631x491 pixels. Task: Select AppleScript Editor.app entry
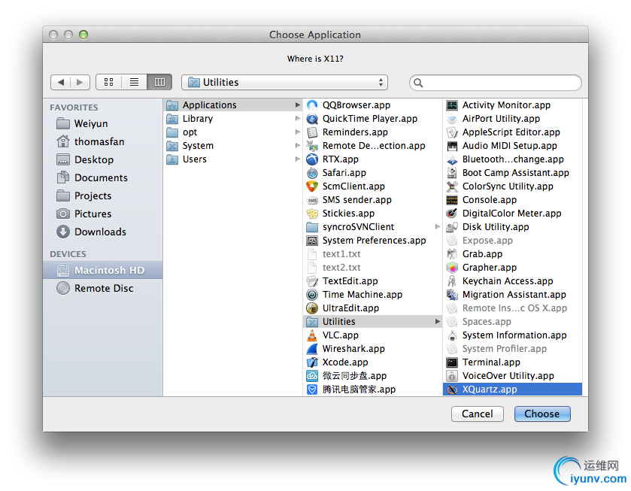[x=513, y=132]
